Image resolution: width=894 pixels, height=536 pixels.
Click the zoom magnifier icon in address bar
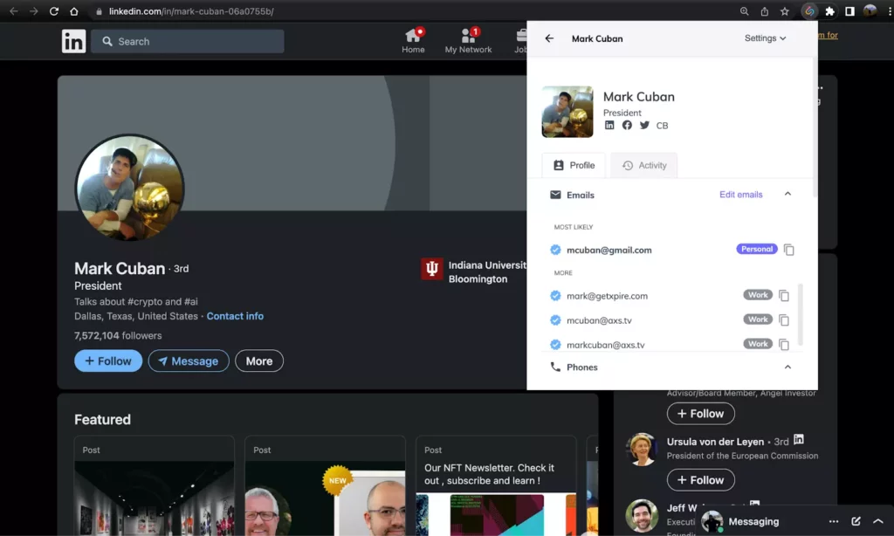pos(744,11)
